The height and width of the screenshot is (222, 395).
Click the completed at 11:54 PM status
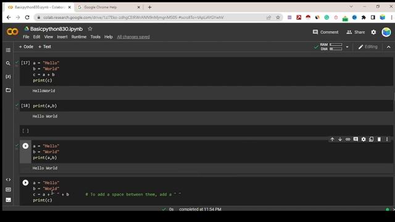[x=200, y=209]
